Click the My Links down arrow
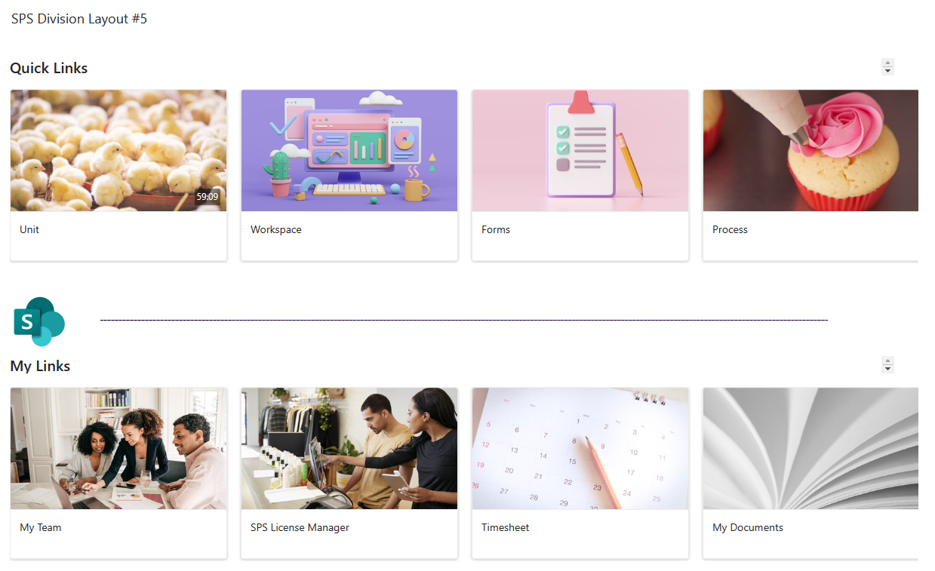The width and height of the screenshot is (935, 571). point(887,369)
